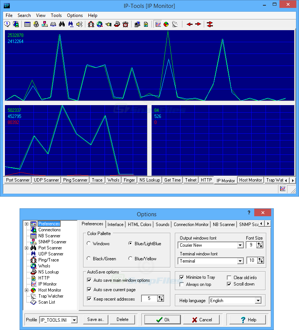The width and height of the screenshot is (299, 330).
Task: Select the IP Monitor graph toolbar icon
Action: click(x=158, y=24)
